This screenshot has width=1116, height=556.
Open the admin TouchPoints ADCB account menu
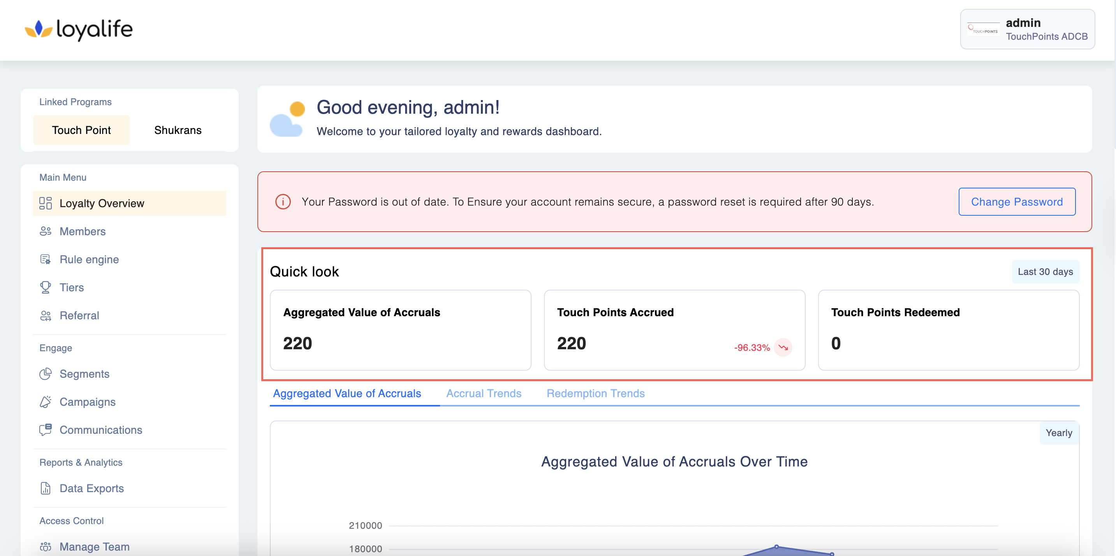pos(1027,30)
